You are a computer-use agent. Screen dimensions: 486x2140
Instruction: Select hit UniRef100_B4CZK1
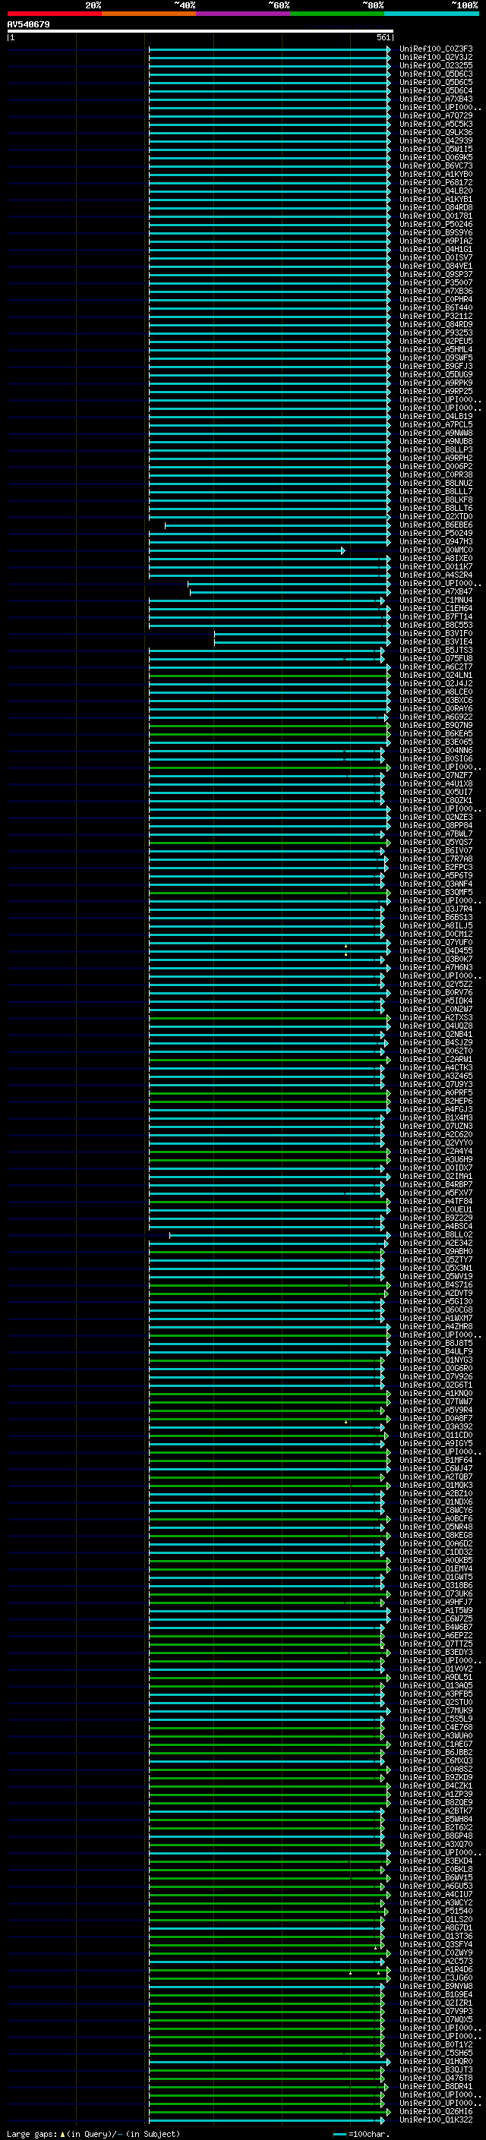point(435,1785)
